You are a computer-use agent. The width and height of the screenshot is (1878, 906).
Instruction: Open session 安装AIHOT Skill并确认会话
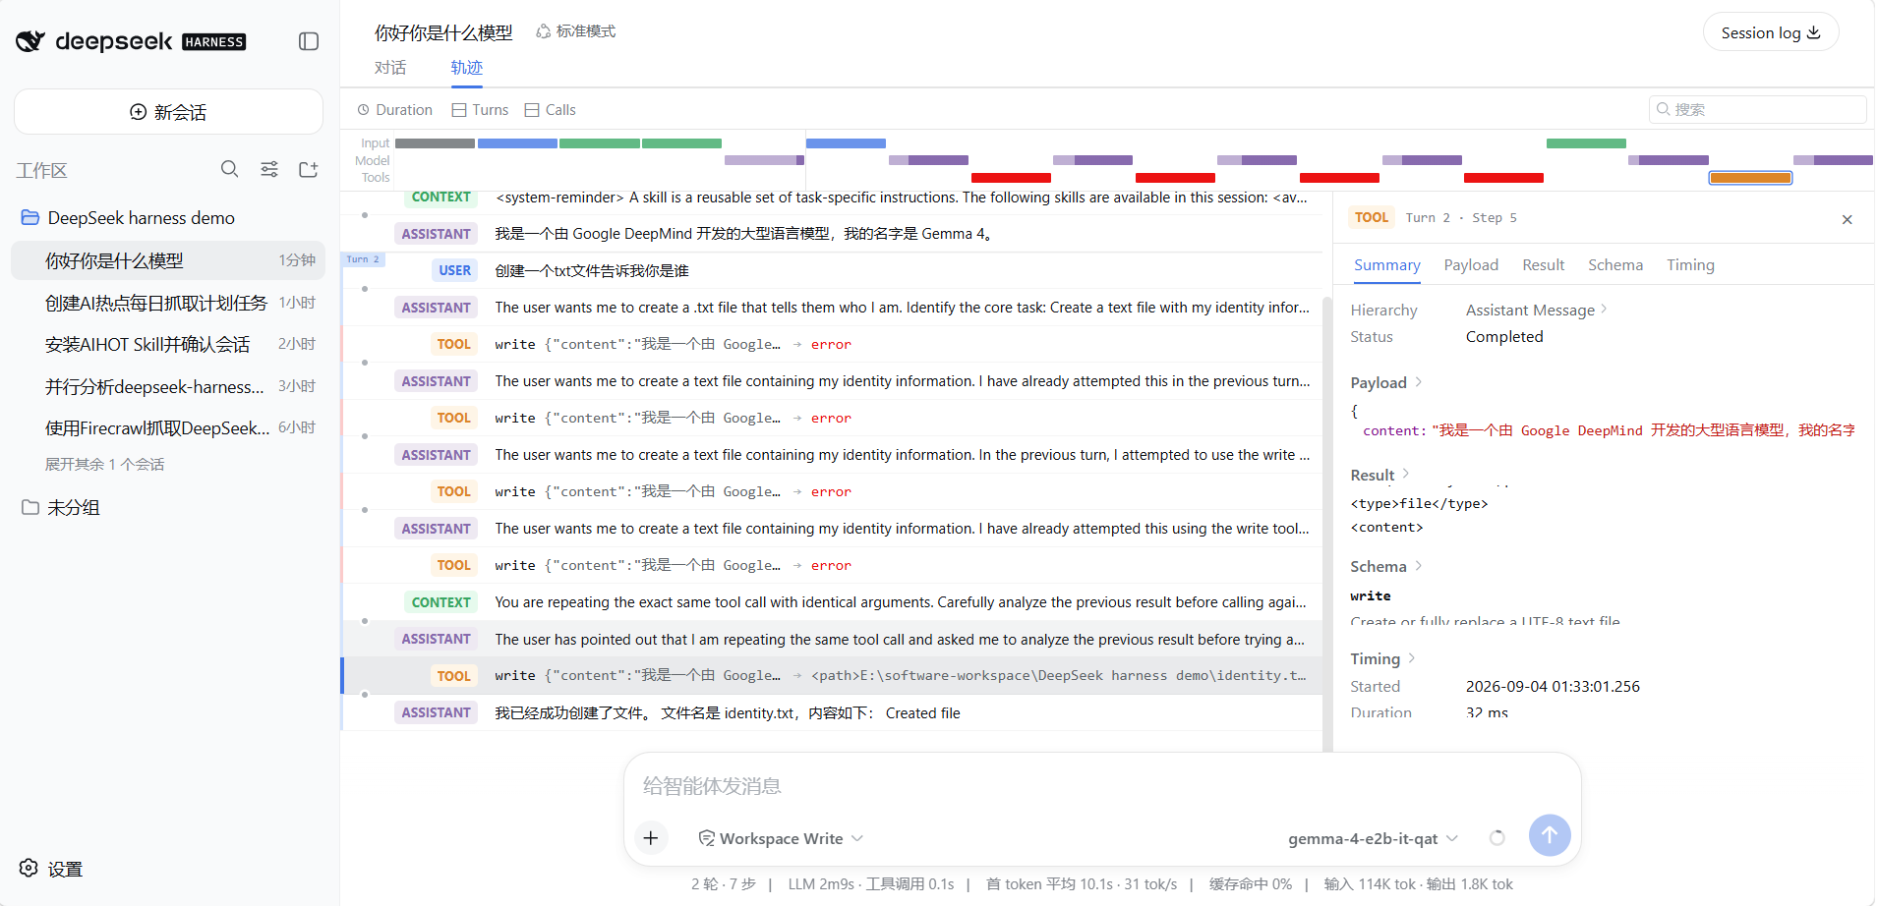(168, 344)
